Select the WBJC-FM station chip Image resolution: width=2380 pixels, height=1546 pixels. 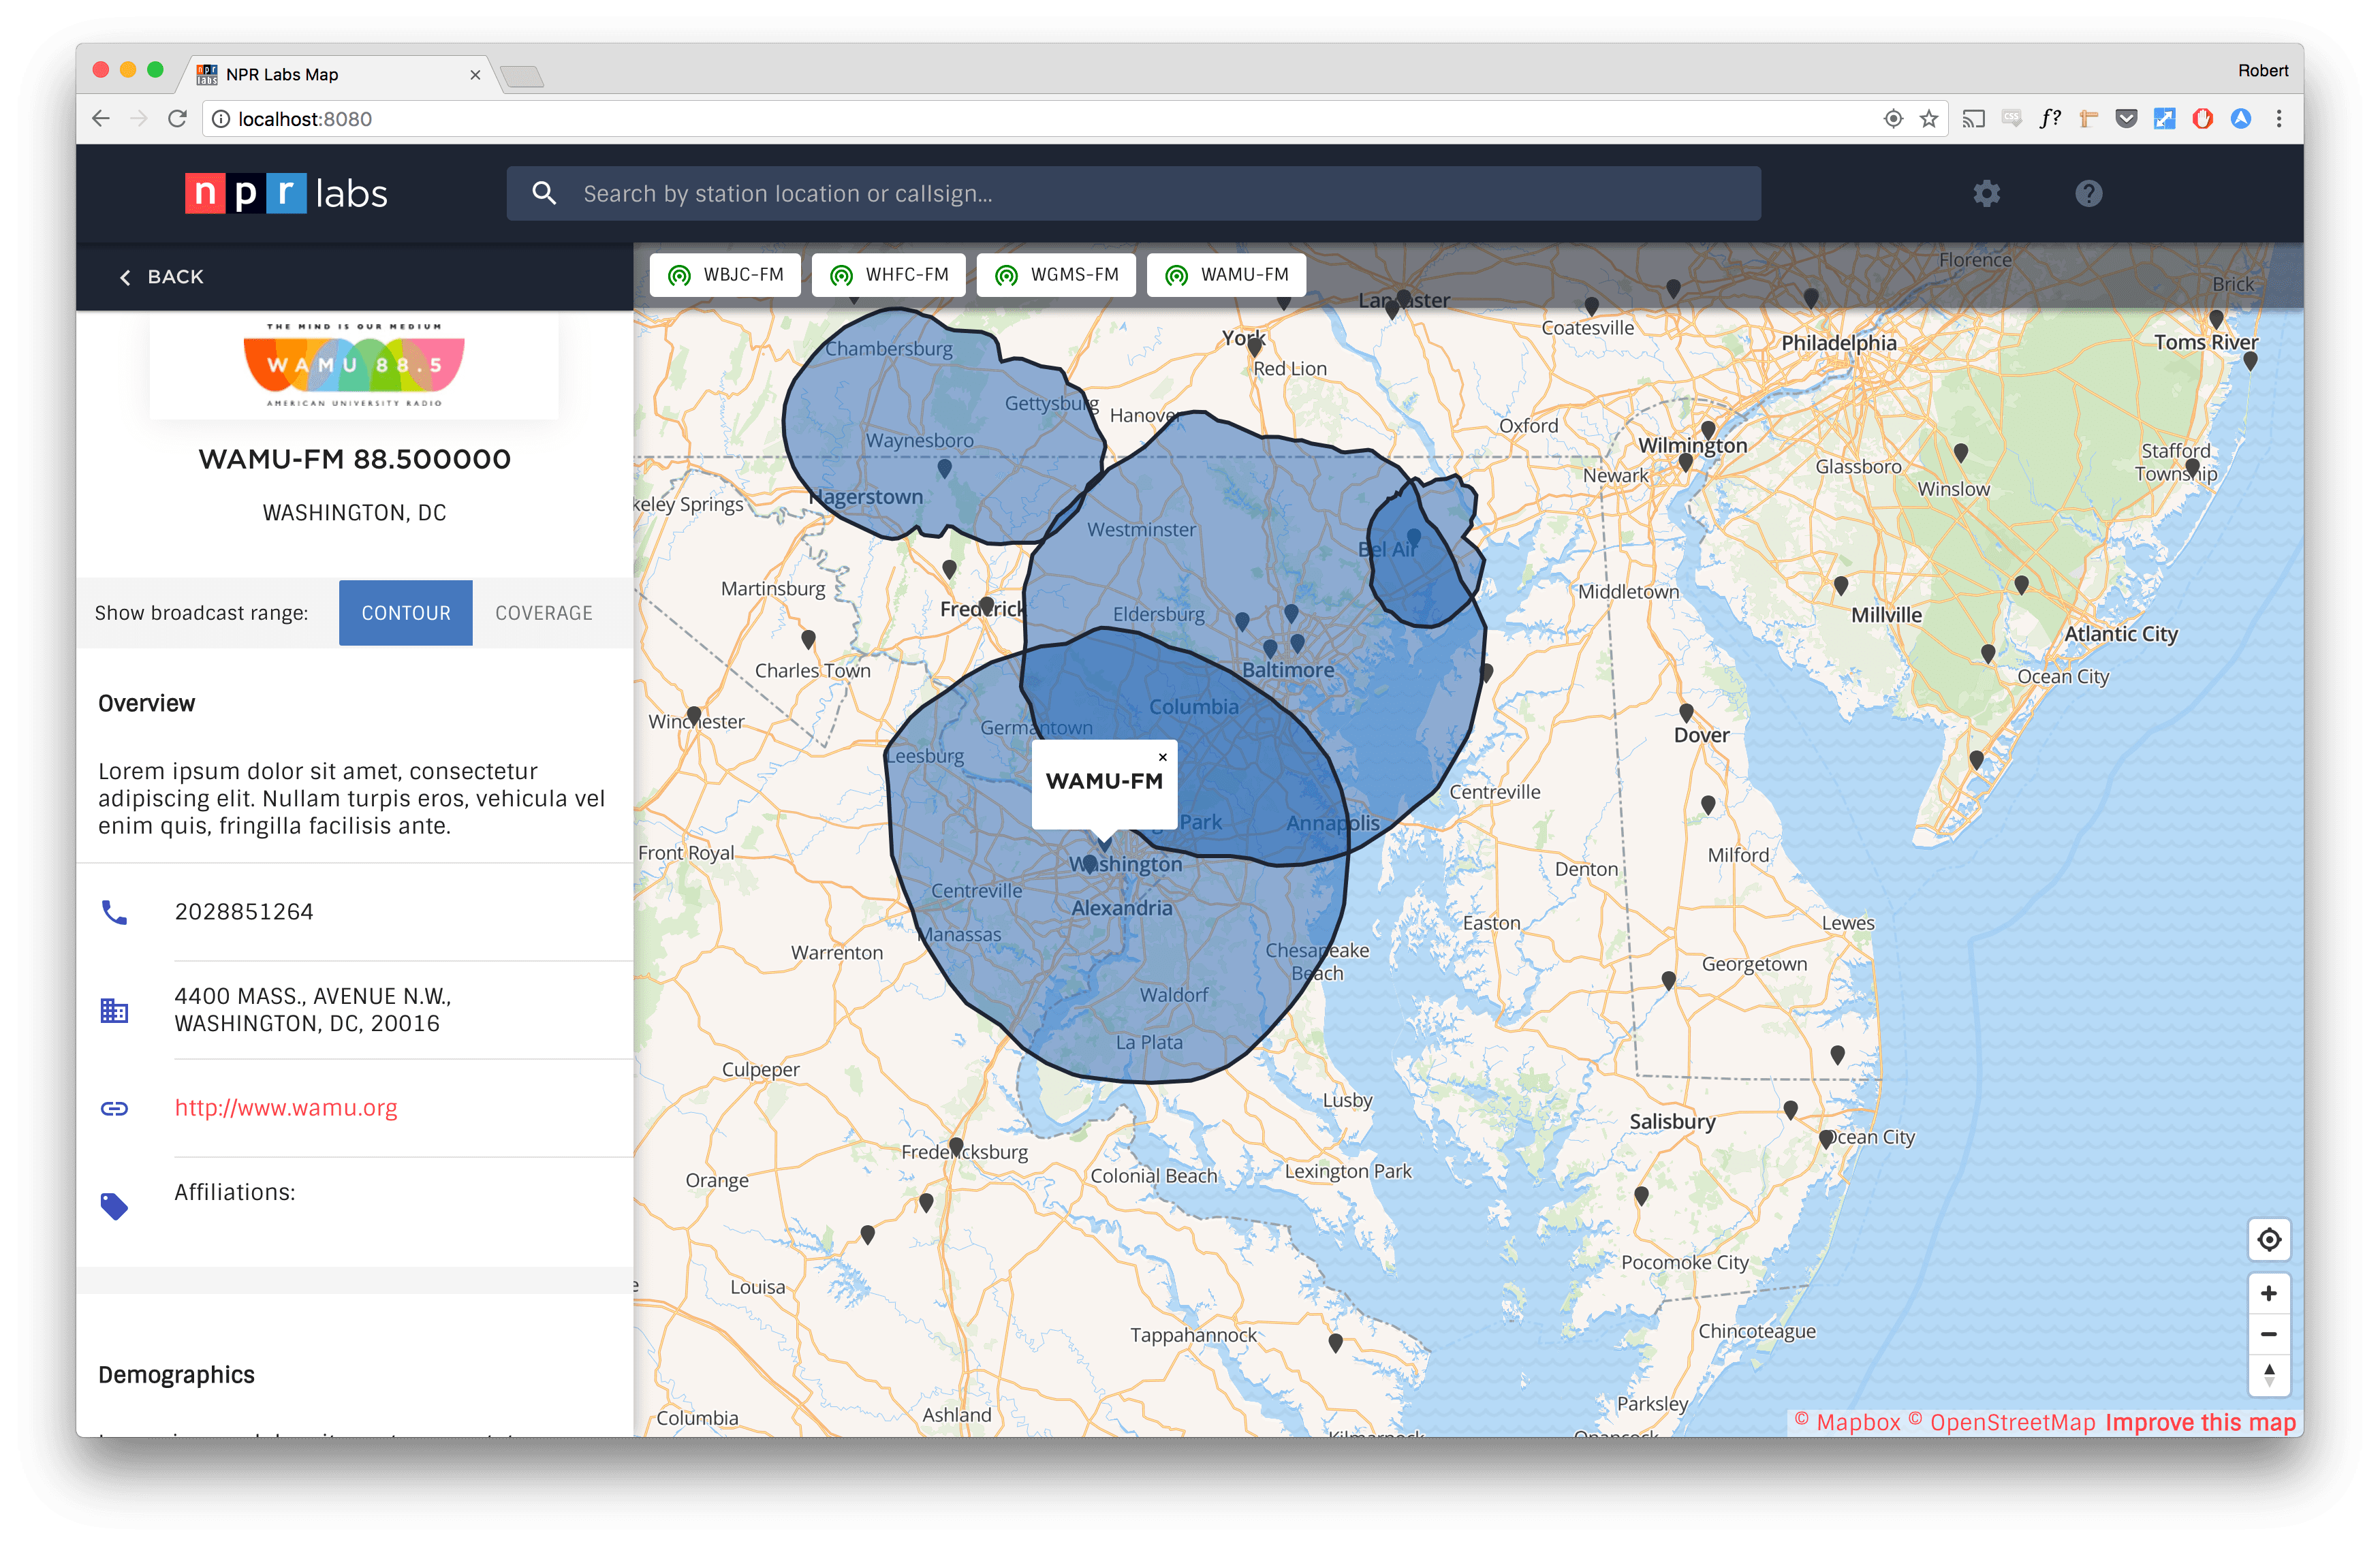pos(726,275)
